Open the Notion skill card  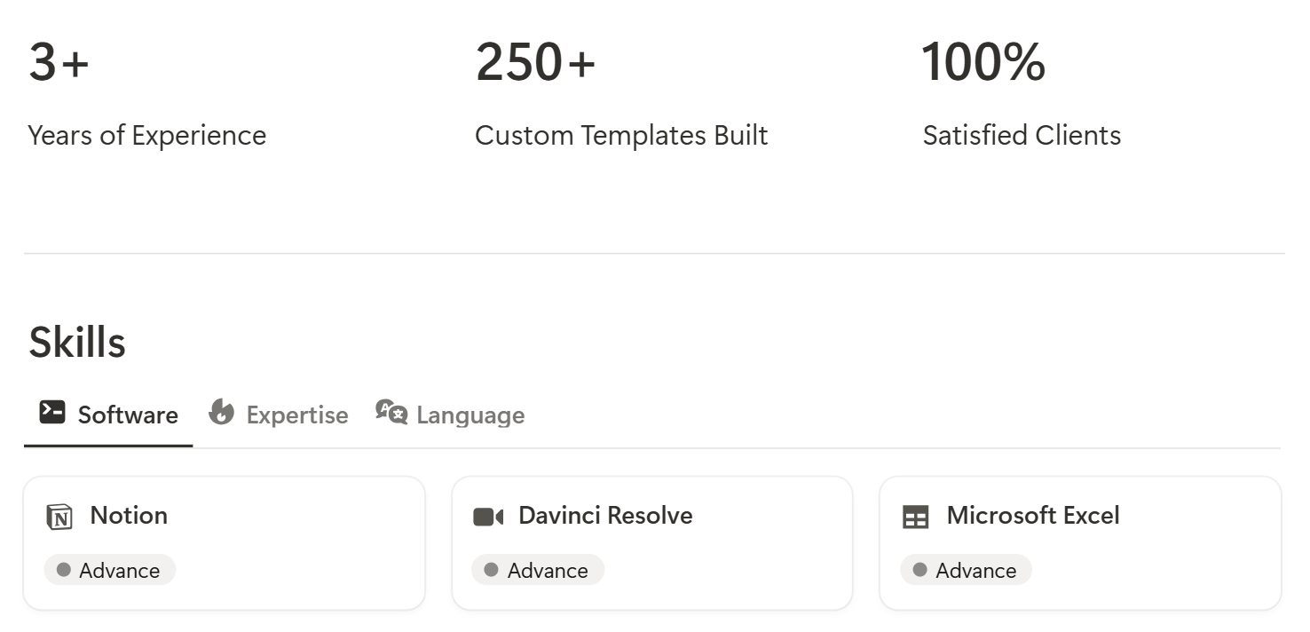pos(225,543)
